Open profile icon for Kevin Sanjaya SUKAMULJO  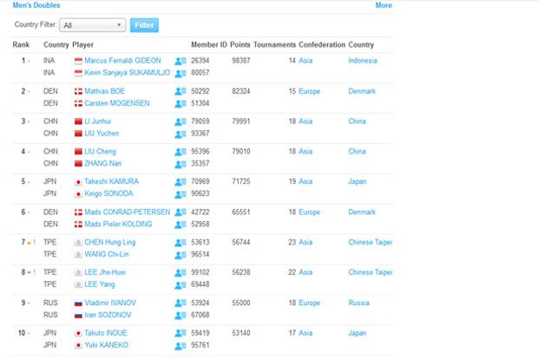[x=180, y=74]
